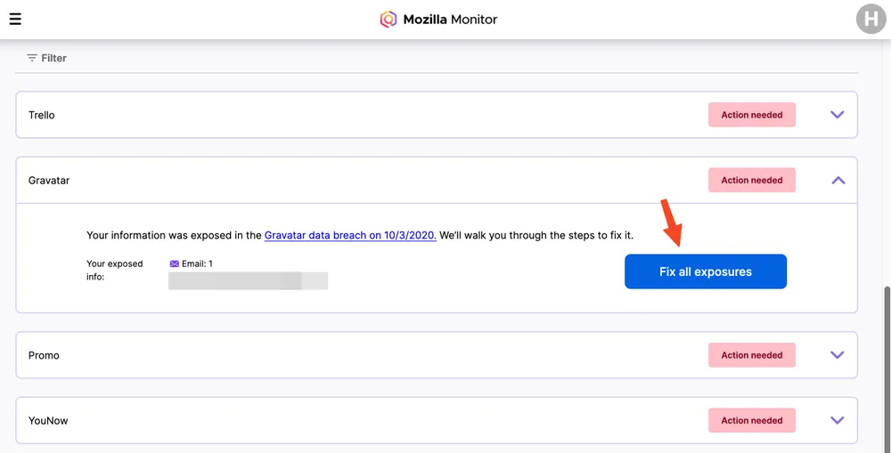
Task: Click the Mozilla Monitor logo
Action: click(x=438, y=20)
